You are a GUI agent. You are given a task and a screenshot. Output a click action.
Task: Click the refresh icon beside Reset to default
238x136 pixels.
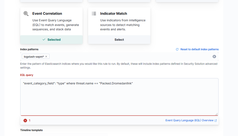(x=177, y=49)
